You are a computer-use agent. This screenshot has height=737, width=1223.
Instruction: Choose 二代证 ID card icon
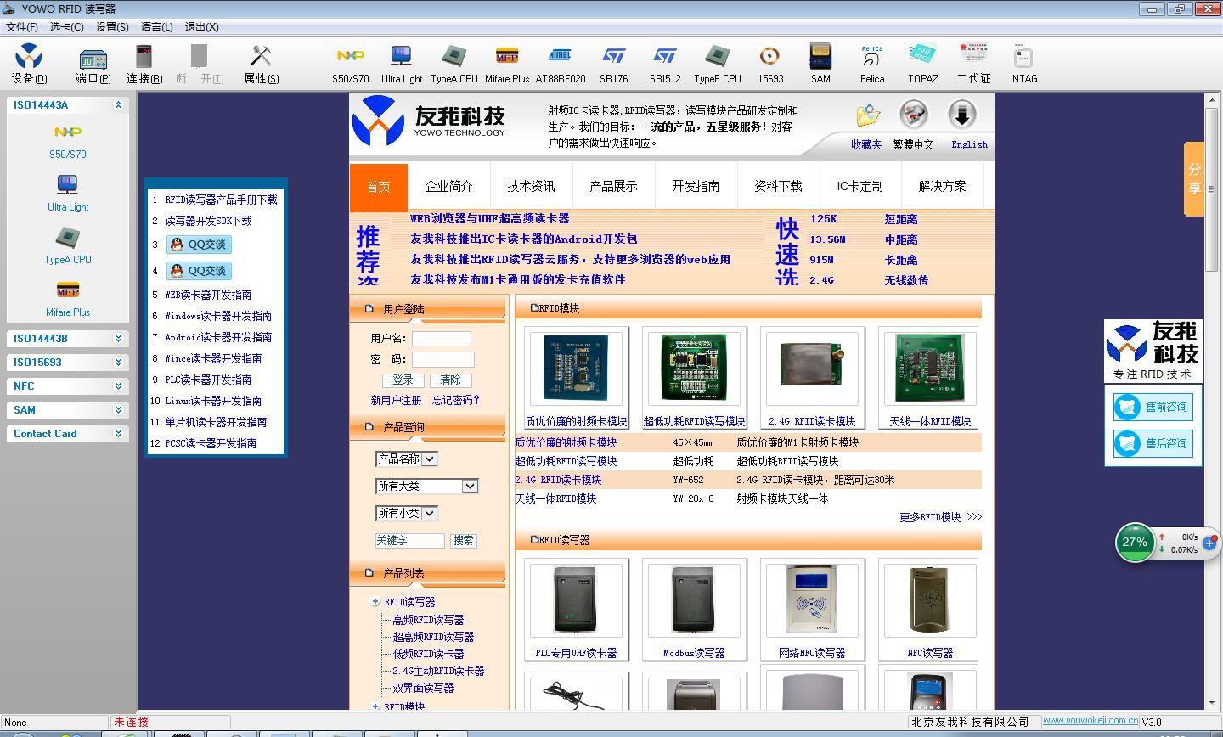coord(973,65)
